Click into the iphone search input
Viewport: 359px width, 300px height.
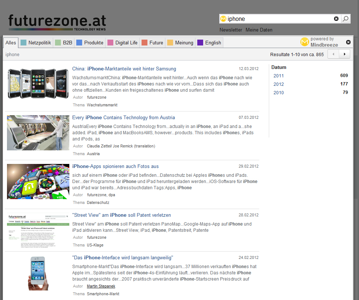[280, 19]
